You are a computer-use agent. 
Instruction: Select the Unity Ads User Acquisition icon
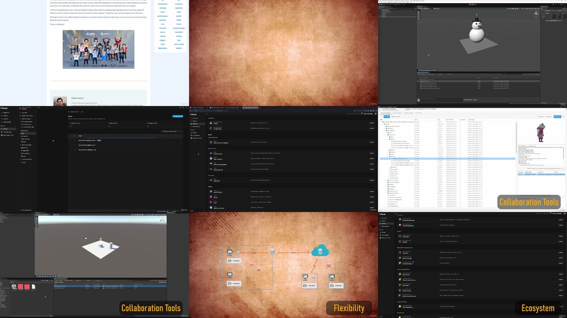[x=211, y=142]
